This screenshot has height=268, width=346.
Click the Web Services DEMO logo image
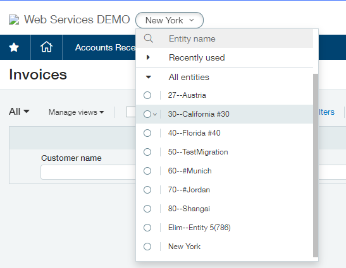pos(14,20)
